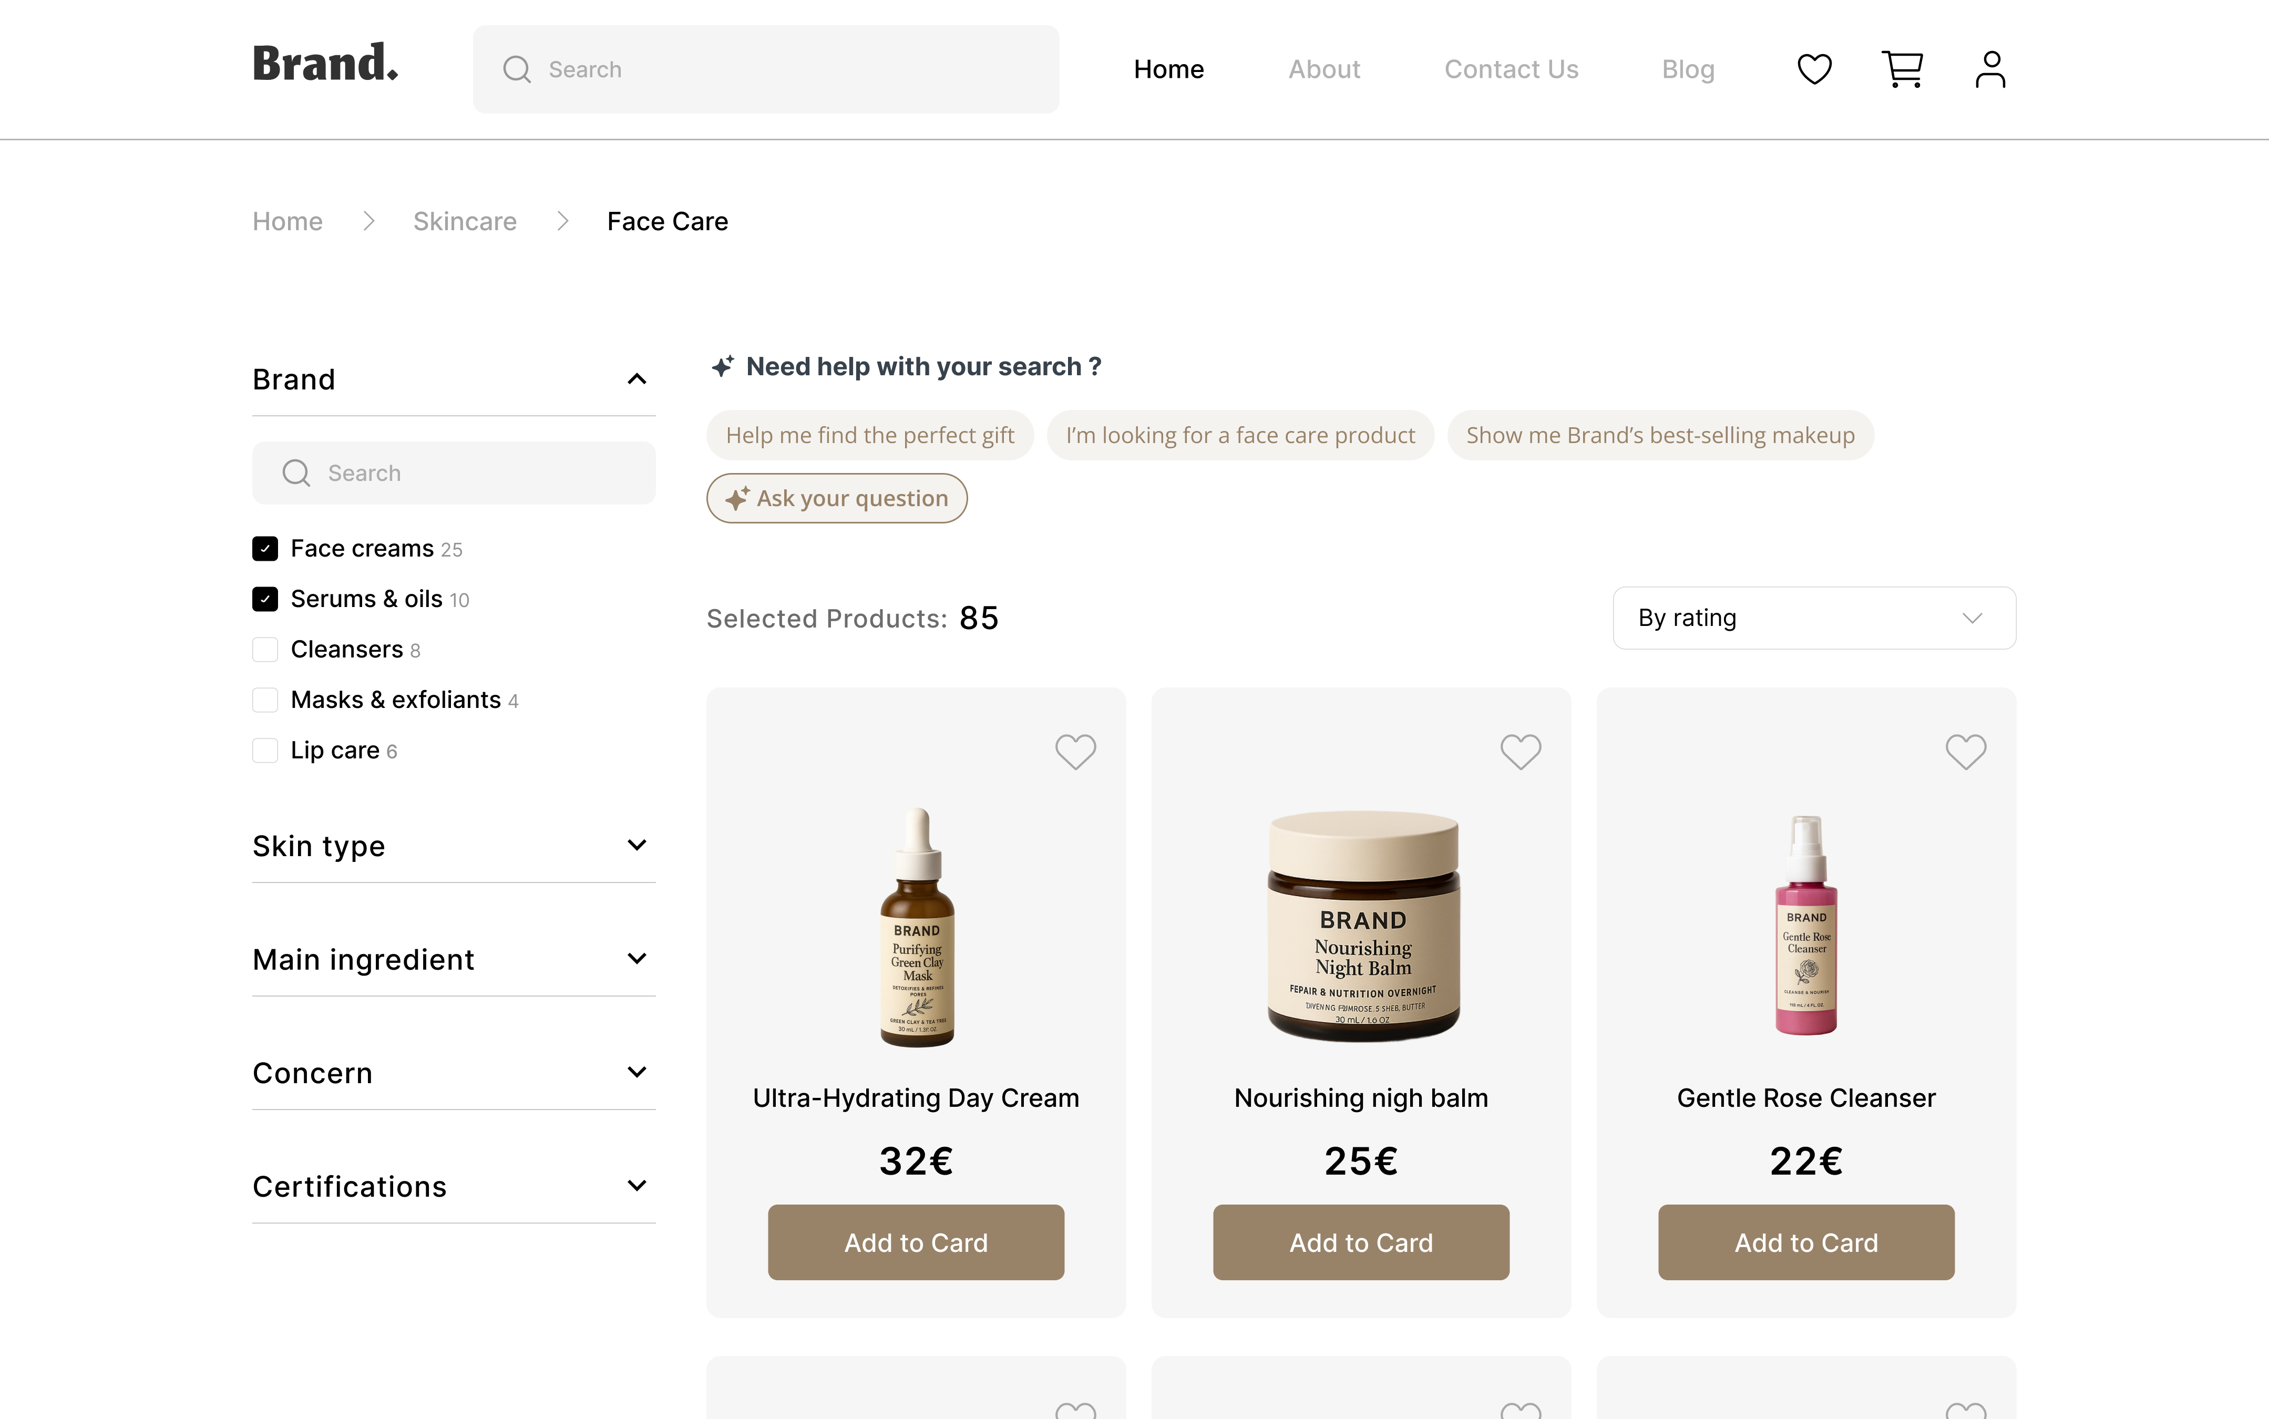Open the wishlist heart icon in header
Viewport: 2269px width, 1419px height.
pos(1814,69)
